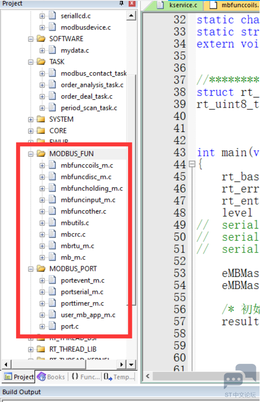This screenshot has height=402, width=260.
Task: Click the editor horizontal scroll left arrow
Action: pyautogui.click(x=148, y=376)
